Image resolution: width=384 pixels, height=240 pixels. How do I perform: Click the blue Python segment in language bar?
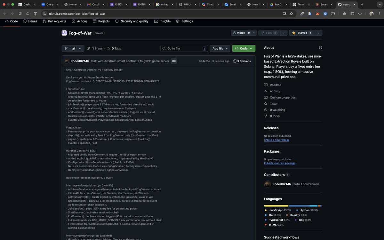299,206
